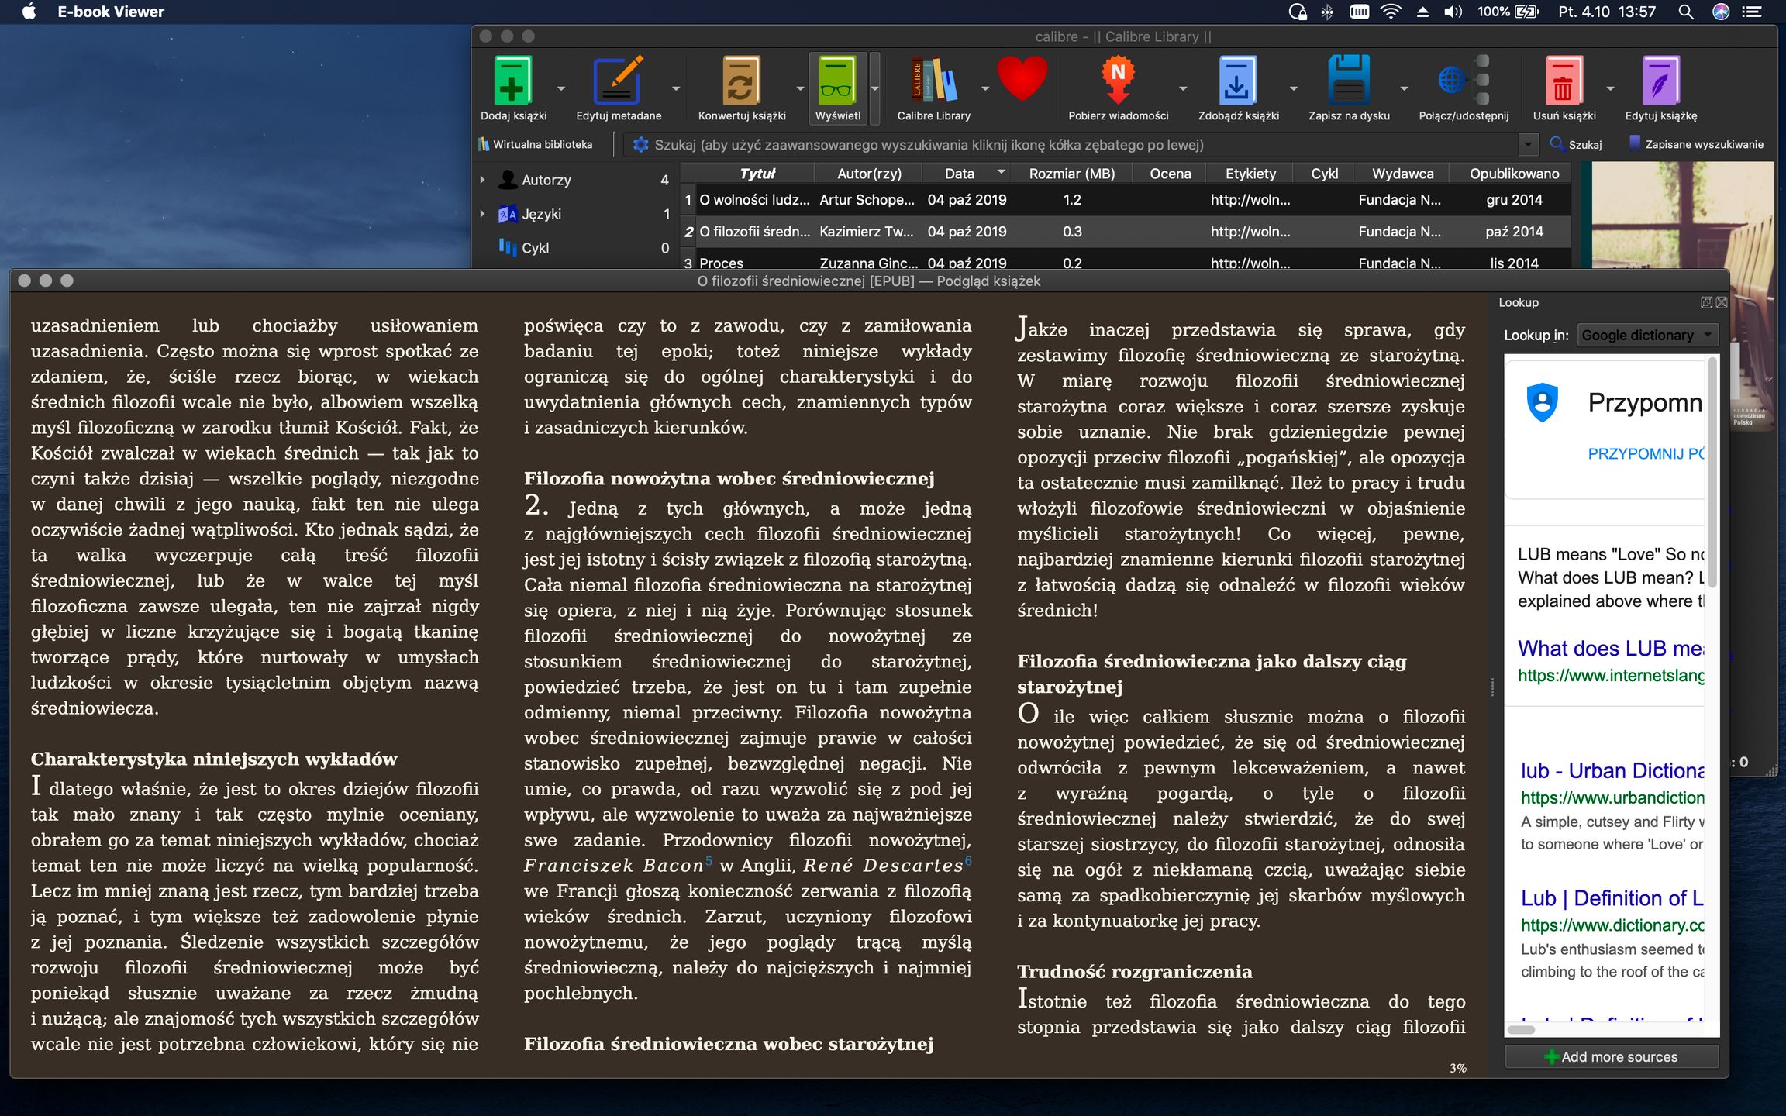The height and width of the screenshot is (1116, 1786).
Task: Sort by Rozmiar (MB) column header
Action: pyautogui.click(x=1071, y=174)
